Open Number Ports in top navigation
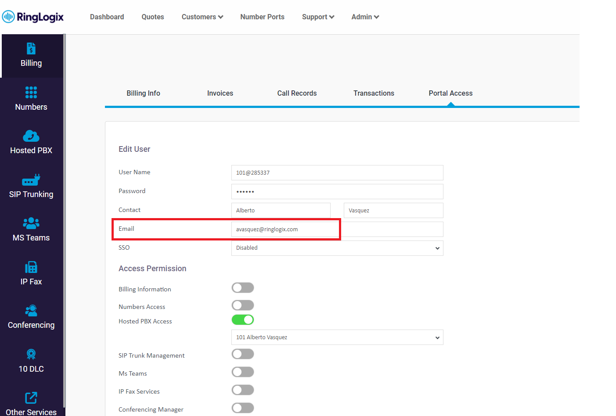This screenshot has height=416, width=616. coord(263,17)
